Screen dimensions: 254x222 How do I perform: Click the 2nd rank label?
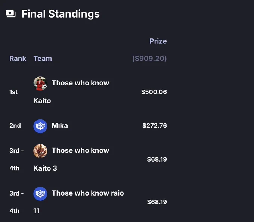pyautogui.click(x=15, y=126)
